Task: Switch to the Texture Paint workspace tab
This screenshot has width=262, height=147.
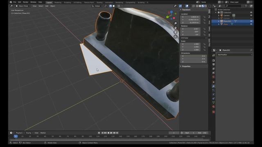Action: tap(89, 2)
